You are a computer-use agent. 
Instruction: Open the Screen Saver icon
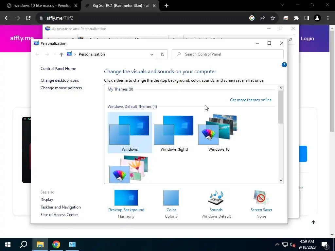(x=261, y=198)
